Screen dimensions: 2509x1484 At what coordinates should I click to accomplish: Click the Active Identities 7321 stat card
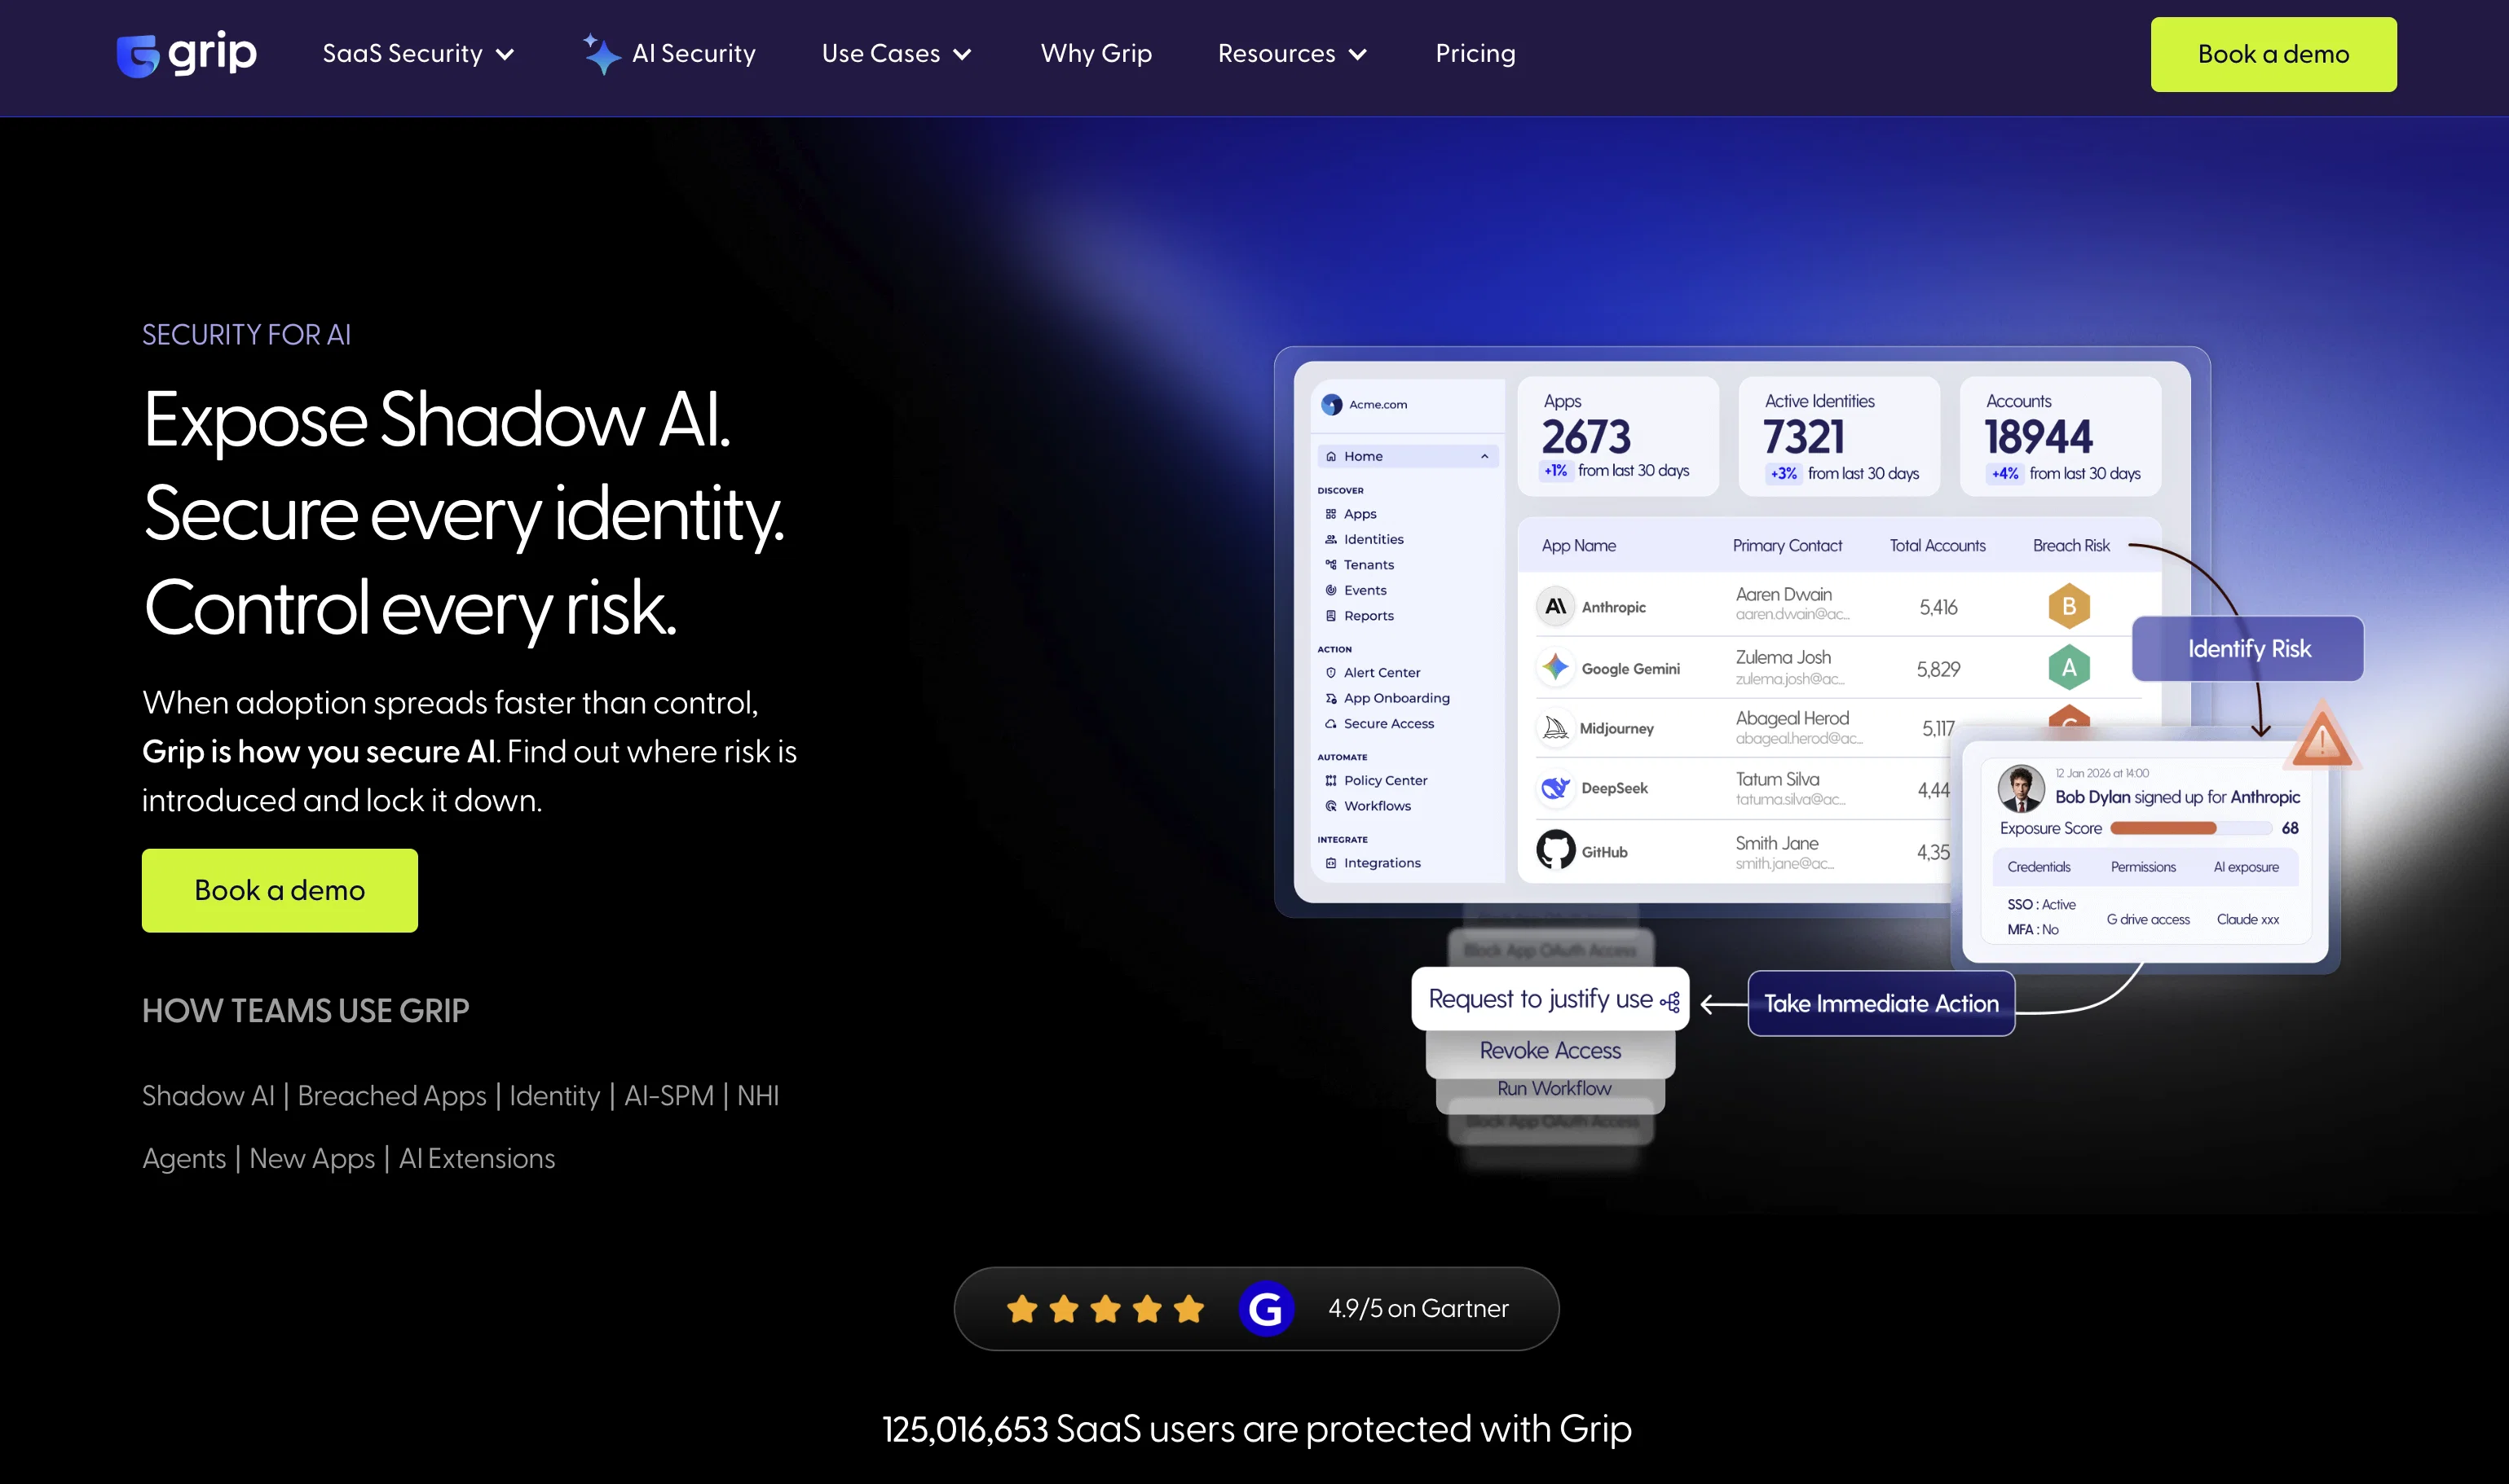pos(1838,437)
